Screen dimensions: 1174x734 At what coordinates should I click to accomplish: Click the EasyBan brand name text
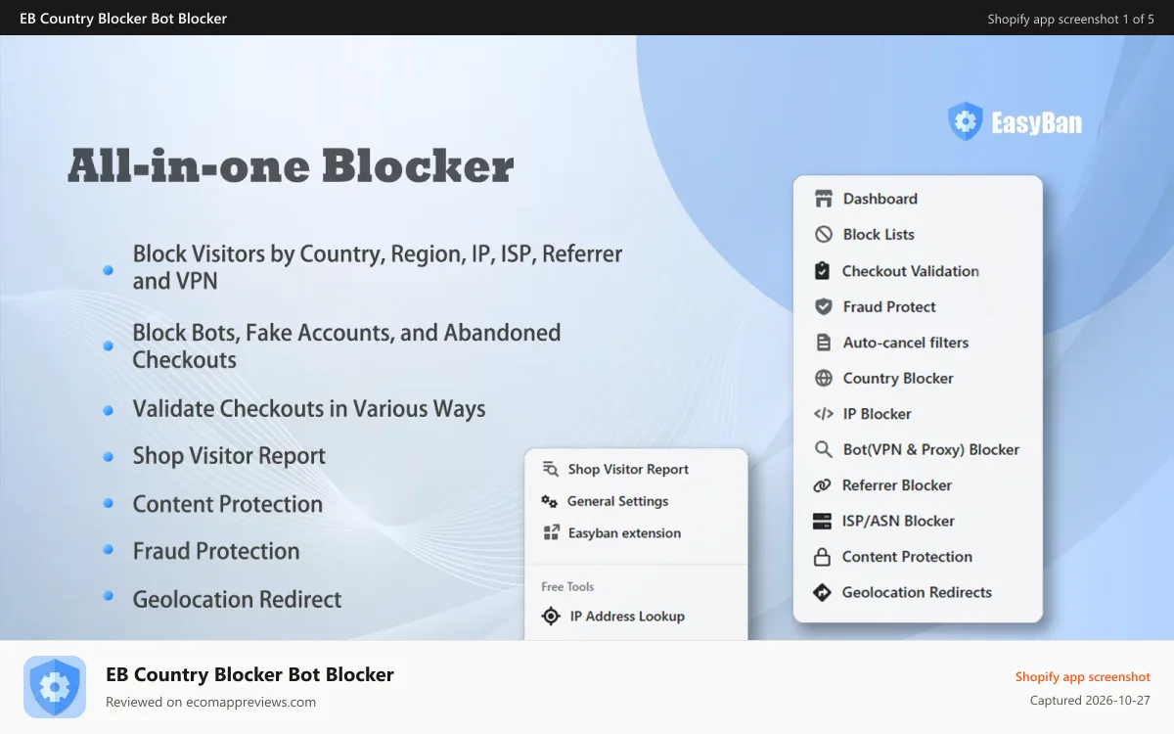point(1036,124)
